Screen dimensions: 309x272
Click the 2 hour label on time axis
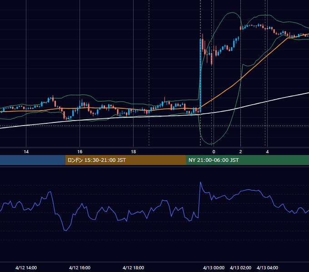[240, 152]
